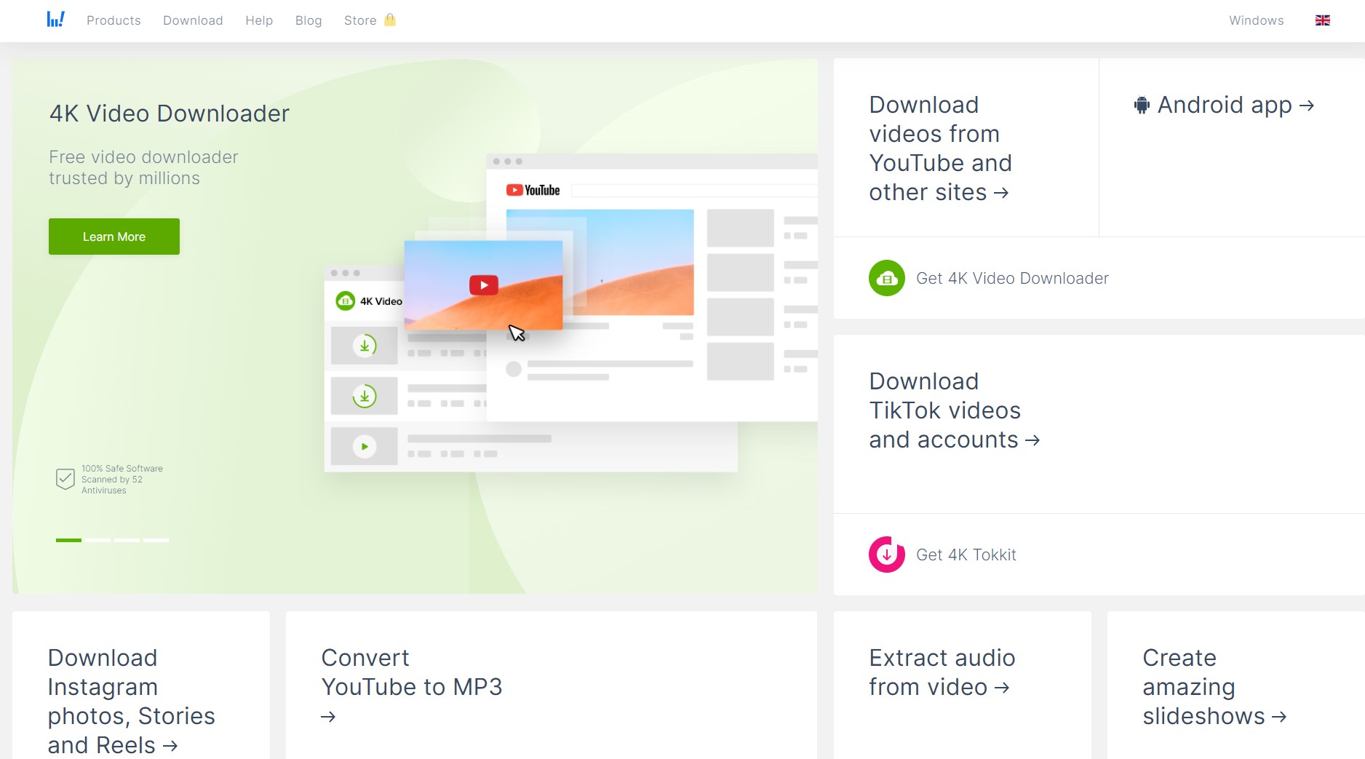Open Extract audio from video card
Screen dimensions: 1365x759
(942, 672)
